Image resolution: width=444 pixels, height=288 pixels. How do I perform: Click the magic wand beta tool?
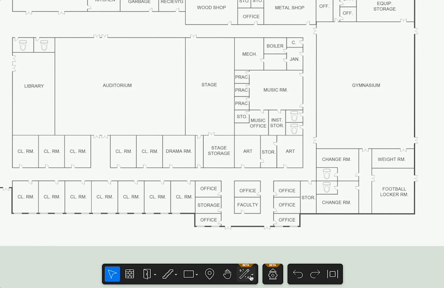(244, 274)
